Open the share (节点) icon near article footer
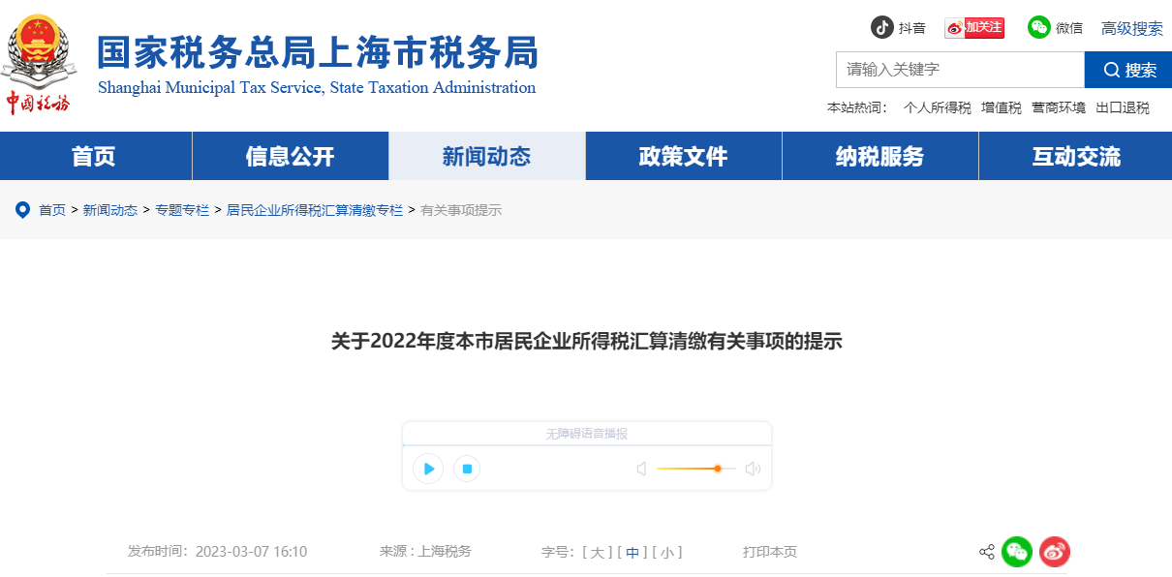Image resolution: width=1172 pixels, height=577 pixels. coord(986,552)
